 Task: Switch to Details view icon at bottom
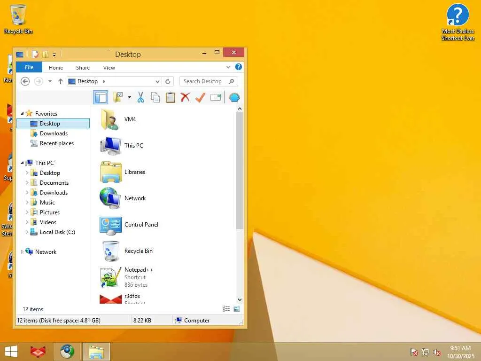click(226, 309)
